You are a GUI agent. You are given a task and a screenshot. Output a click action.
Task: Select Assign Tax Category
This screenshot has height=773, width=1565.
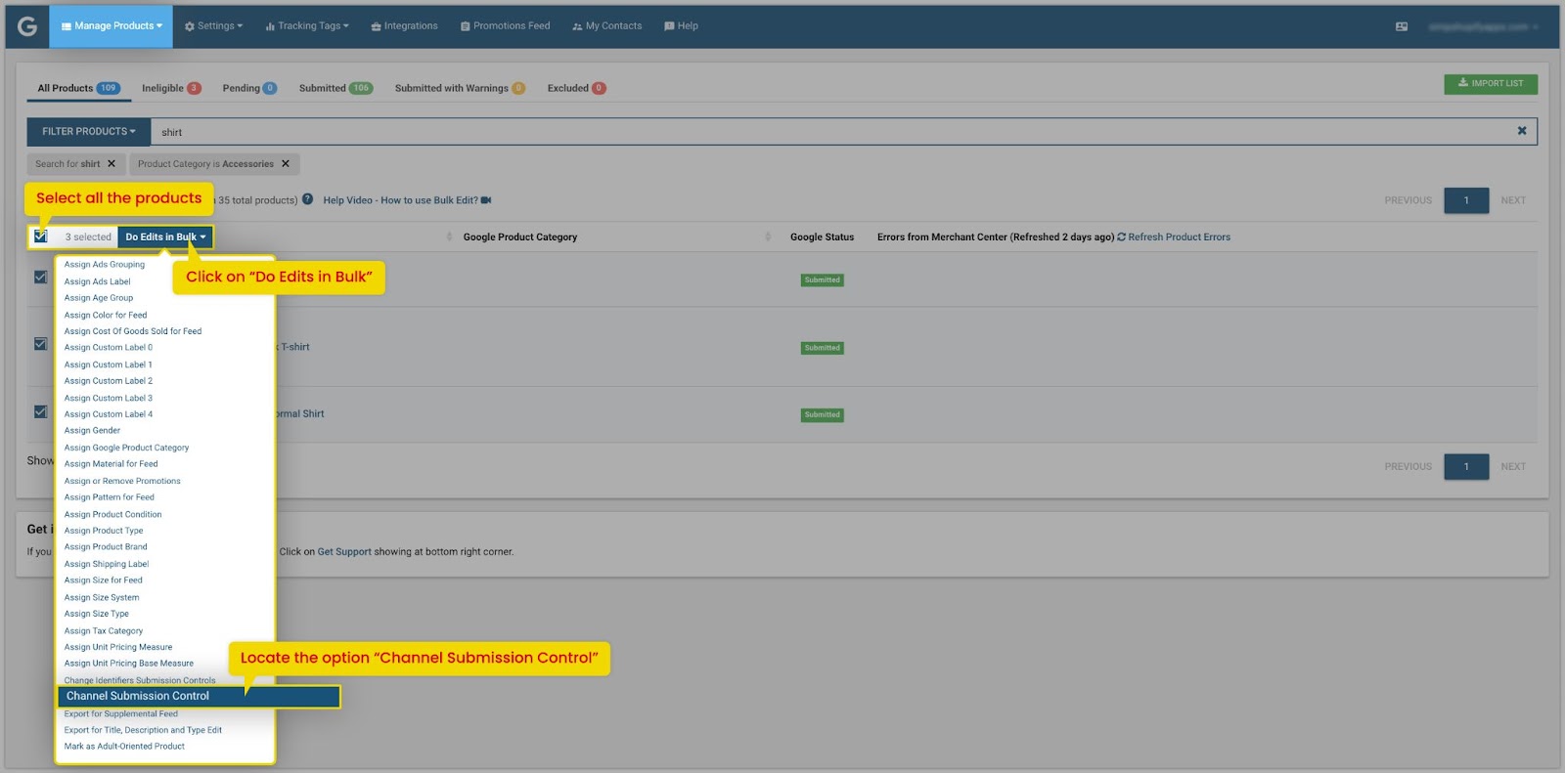[x=104, y=631]
